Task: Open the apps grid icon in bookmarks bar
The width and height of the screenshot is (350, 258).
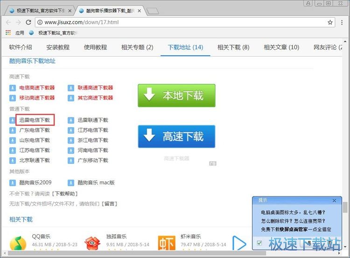Action: 8,33
